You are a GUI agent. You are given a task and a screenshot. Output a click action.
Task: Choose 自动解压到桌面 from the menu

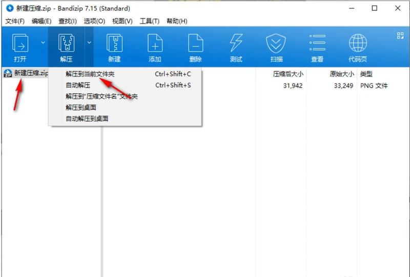click(125, 118)
